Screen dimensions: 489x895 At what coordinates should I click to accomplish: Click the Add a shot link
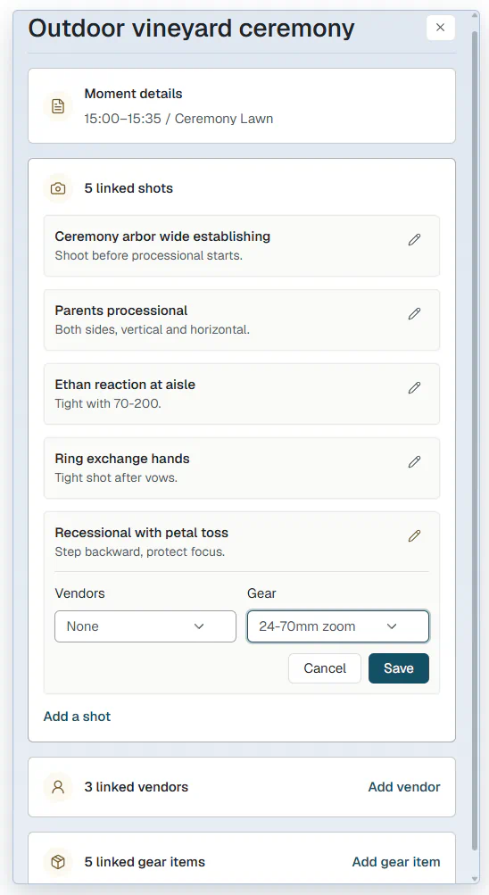point(77,717)
